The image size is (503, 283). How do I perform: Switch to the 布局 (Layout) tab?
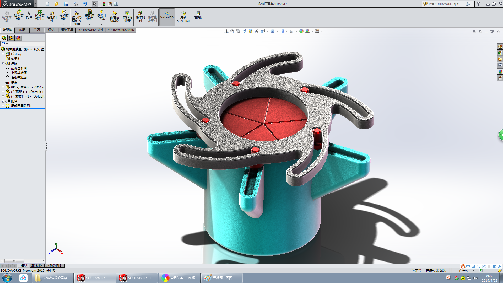pos(22,30)
